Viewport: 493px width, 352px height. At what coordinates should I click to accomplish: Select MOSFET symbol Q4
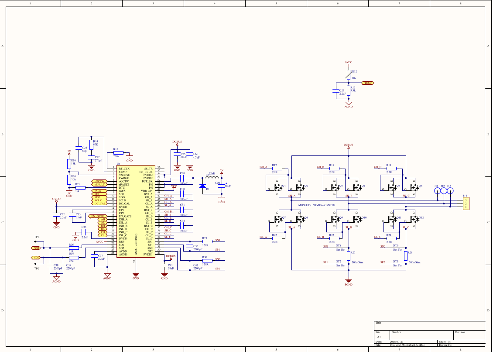point(358,187)
